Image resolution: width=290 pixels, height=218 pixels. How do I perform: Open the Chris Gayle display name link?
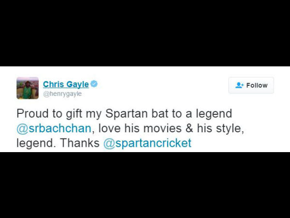(x=66, y=84)
